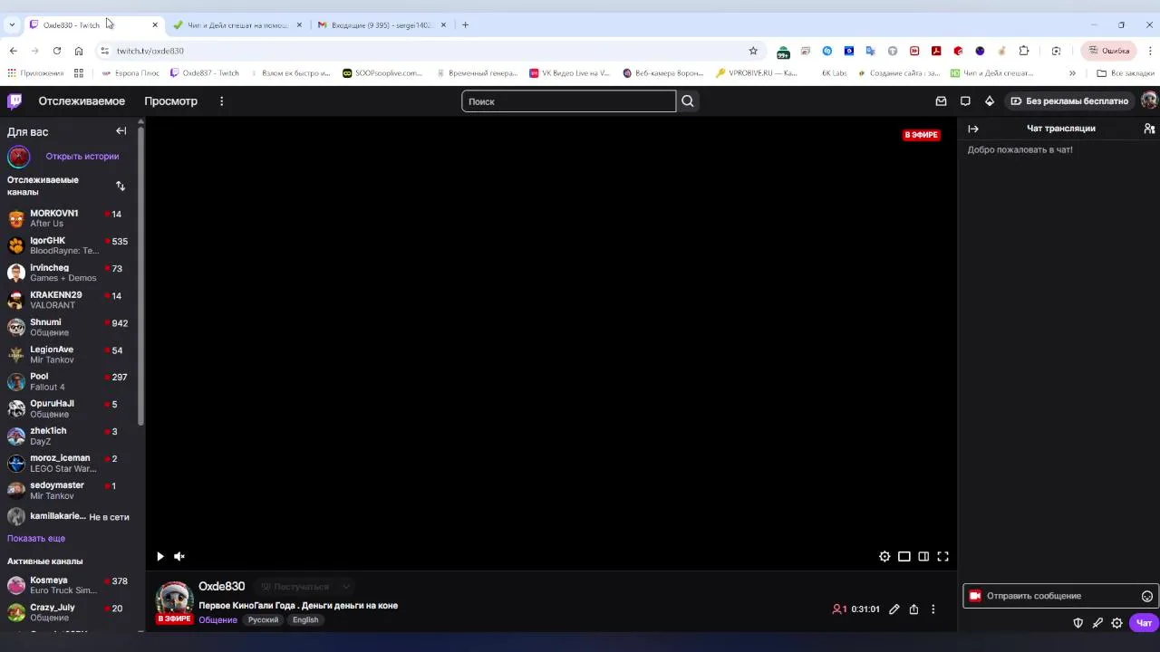
Task: Click Без рекламы бесплатно button
Action: (1068, 101)
